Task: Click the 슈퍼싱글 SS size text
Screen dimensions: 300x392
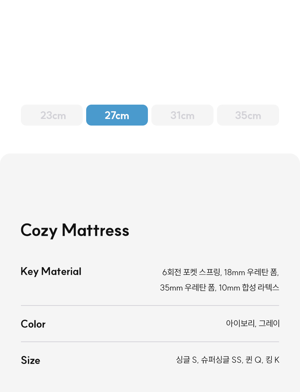Action: pyautogui.click(x=222, y=360)
